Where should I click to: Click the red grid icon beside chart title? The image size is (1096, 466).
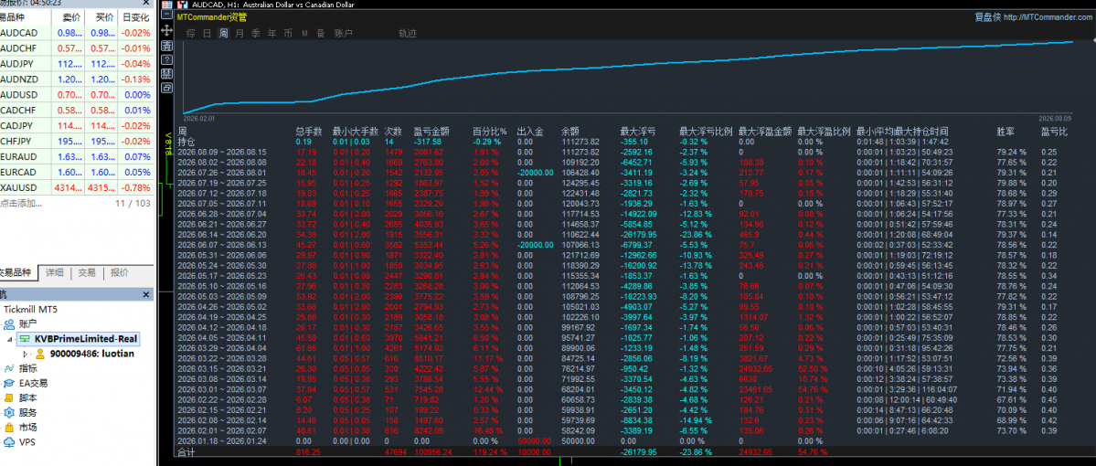coord(166,5)
